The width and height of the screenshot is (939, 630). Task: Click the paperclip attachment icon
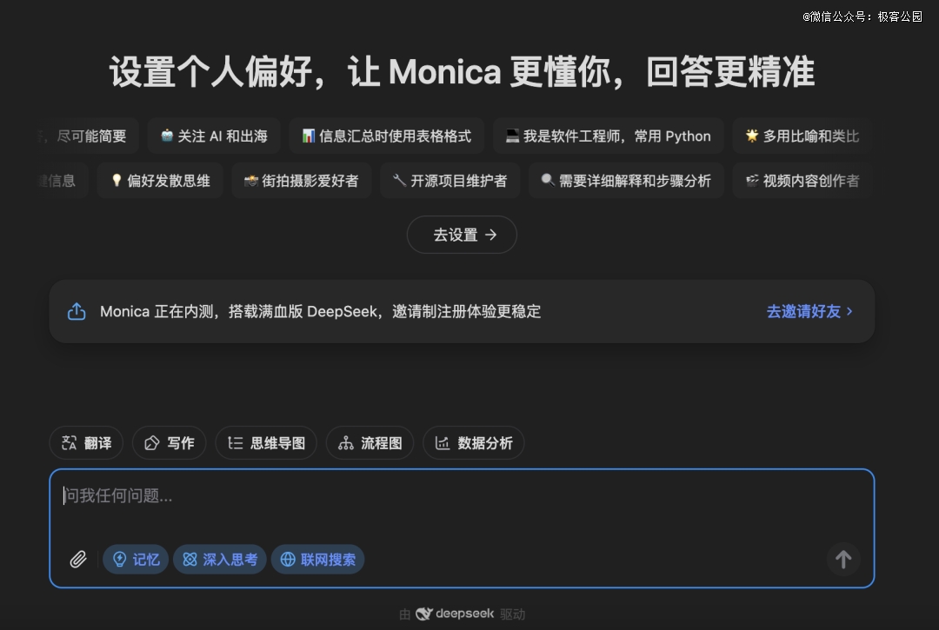point(78,560)
